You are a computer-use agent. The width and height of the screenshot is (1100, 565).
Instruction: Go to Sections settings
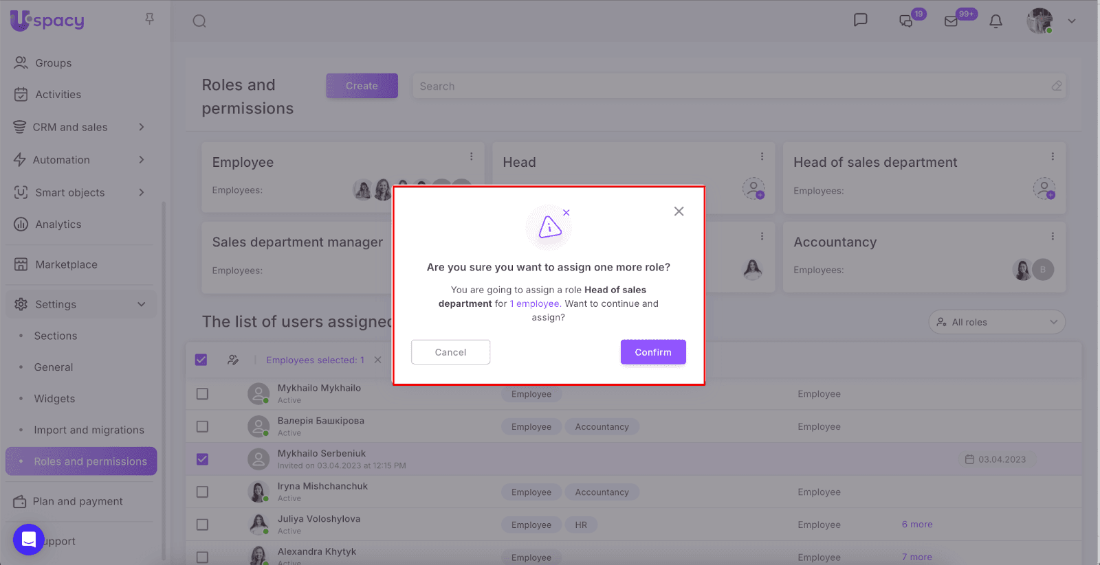pyautogui.click(x=56, y=336)
